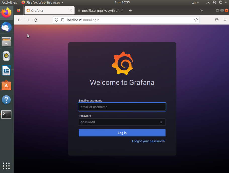Switch to the mozilla.org/privacy tab
This screenshot has height=173, width=229.
point(100,10)
